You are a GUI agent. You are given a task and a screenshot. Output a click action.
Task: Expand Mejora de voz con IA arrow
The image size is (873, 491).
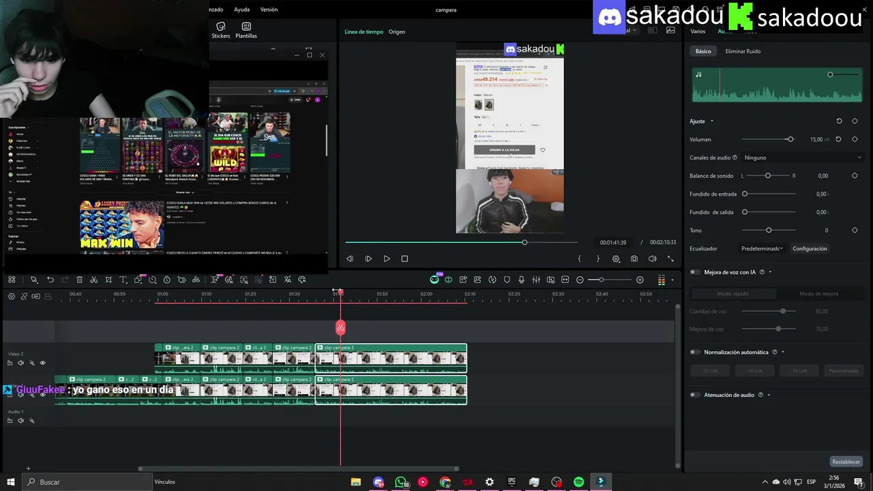pyautogui.click(x=770, y=272)
